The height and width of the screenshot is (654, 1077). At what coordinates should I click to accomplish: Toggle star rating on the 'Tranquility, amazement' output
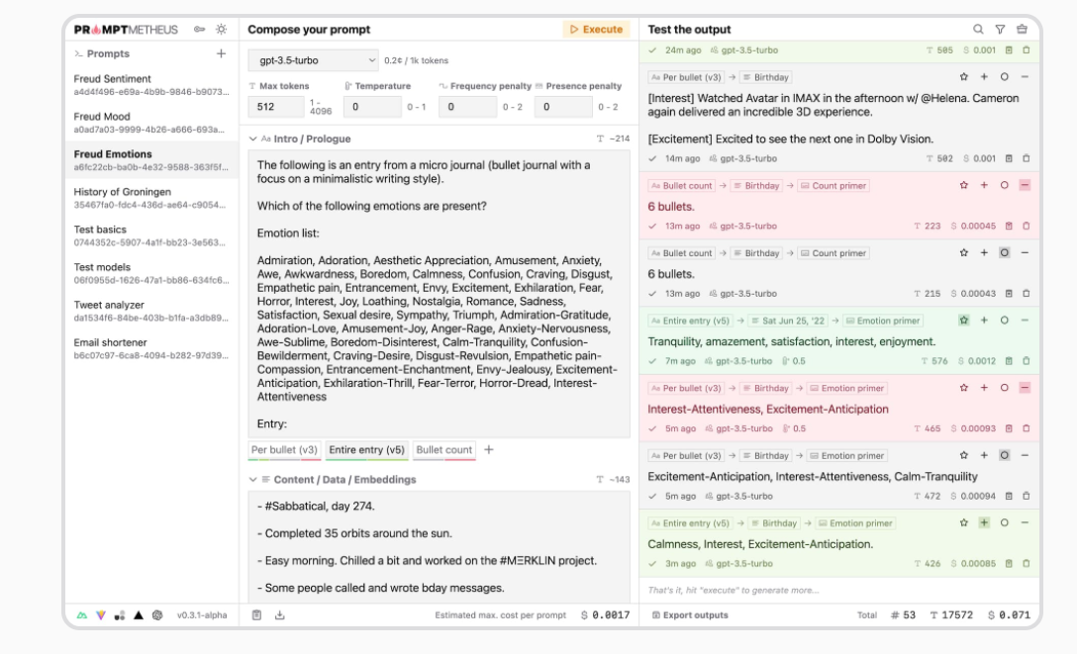pos(963,321)
